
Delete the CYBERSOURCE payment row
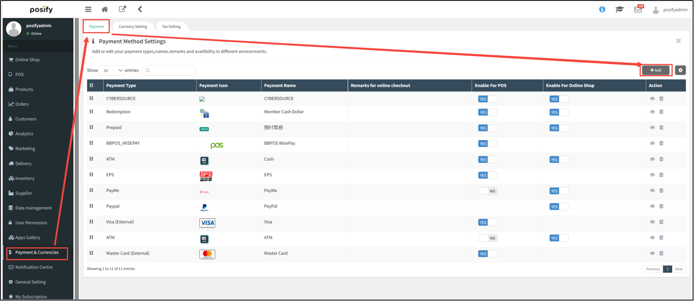[x=661, y=99]
